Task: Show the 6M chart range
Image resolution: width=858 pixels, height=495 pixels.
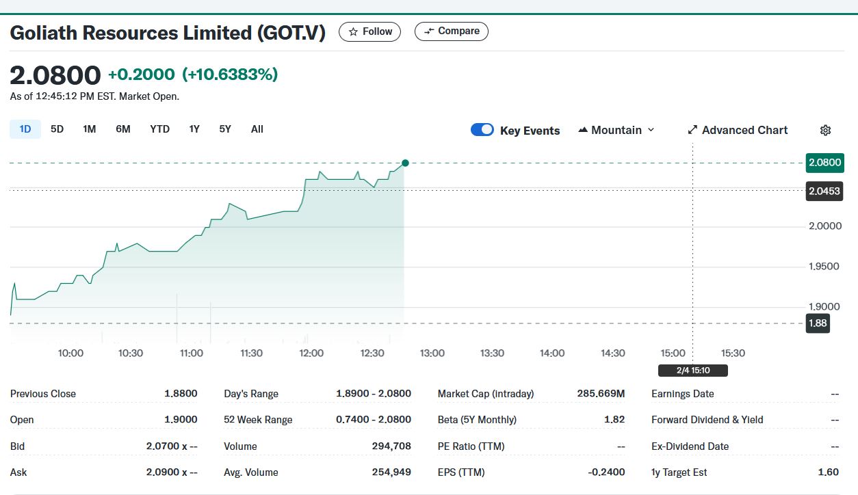Action: pos(123,129)
